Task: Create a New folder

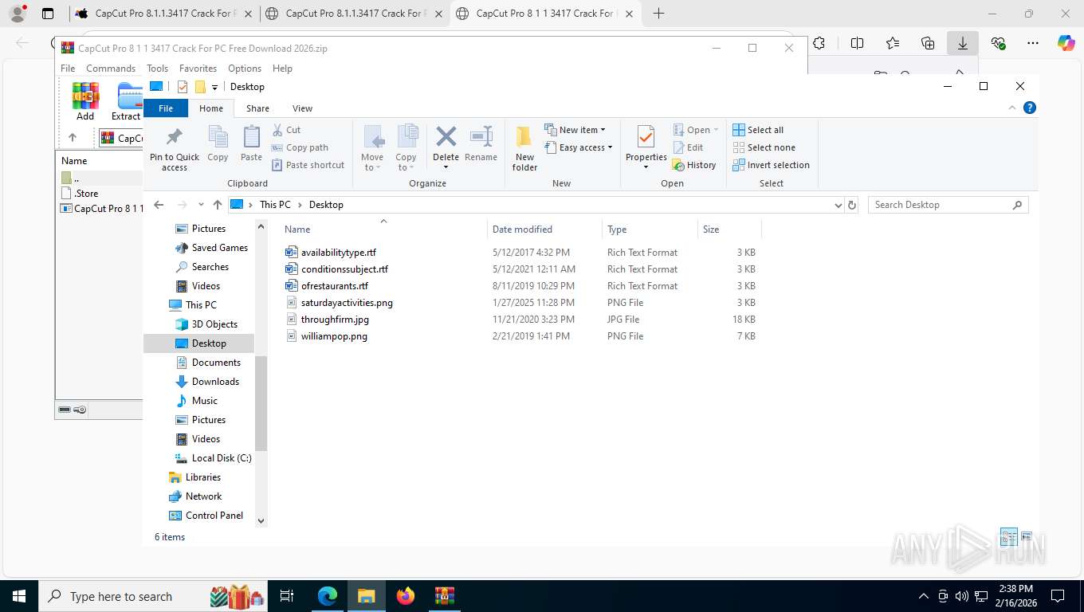Action: coord(524,148)
